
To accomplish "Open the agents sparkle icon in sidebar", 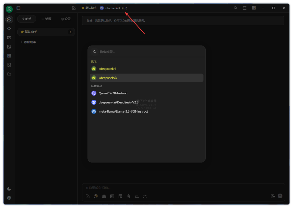I will (9, 28).
